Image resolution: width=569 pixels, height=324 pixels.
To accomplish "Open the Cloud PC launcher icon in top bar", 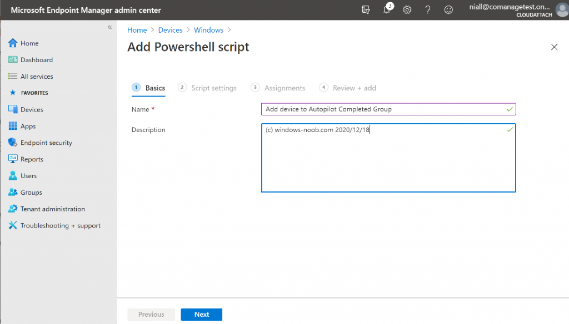I will [x=365, y=9].
